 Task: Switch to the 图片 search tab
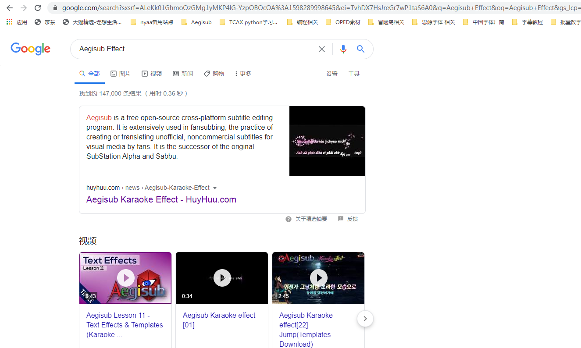(121, 74)
